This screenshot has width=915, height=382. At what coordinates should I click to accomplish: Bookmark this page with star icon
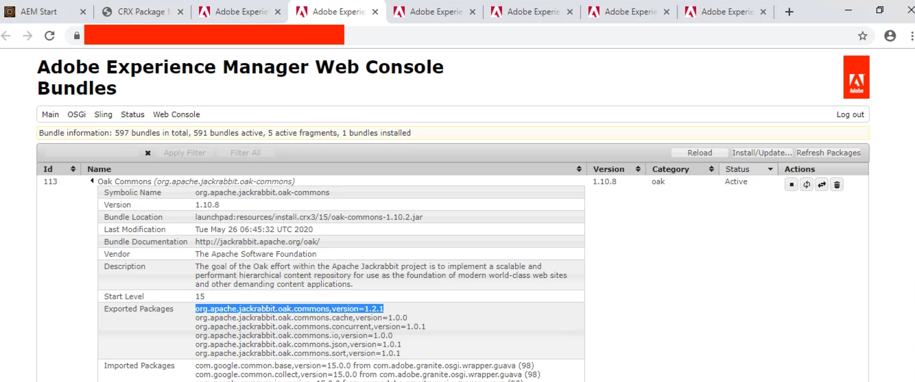tap(863, 36)
